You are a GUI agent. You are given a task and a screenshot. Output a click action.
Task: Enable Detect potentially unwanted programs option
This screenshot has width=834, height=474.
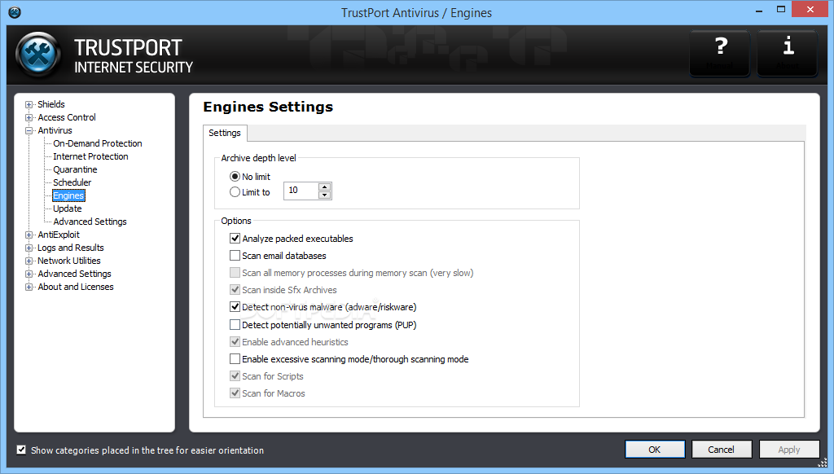[x=235, y=325]
